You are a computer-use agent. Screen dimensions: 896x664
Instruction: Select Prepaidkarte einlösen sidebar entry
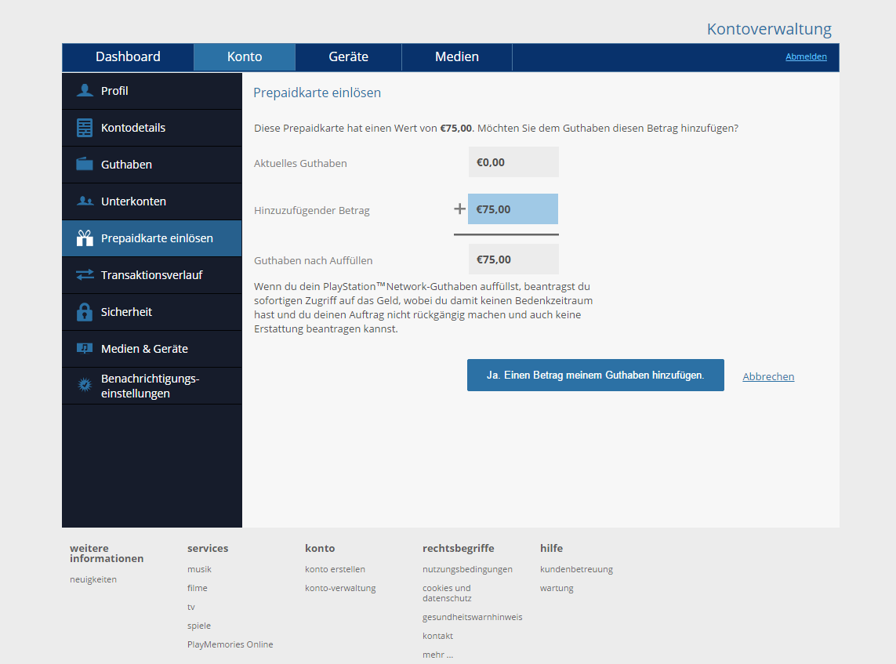pyautogui.click(x=152, y=238)
